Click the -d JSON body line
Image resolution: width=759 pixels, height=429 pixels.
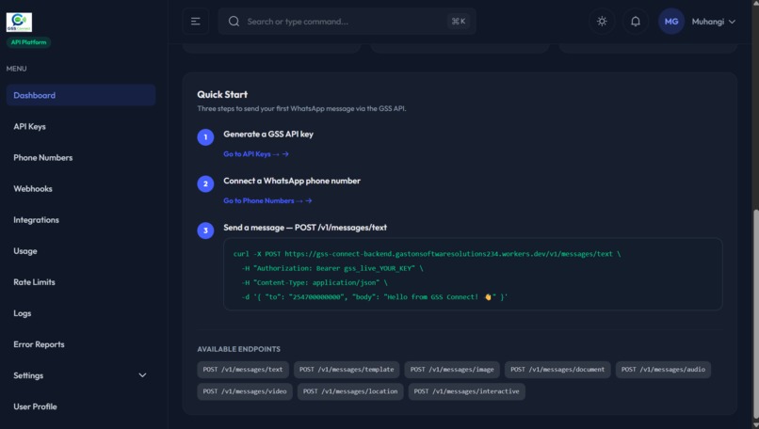pos(375,297)
